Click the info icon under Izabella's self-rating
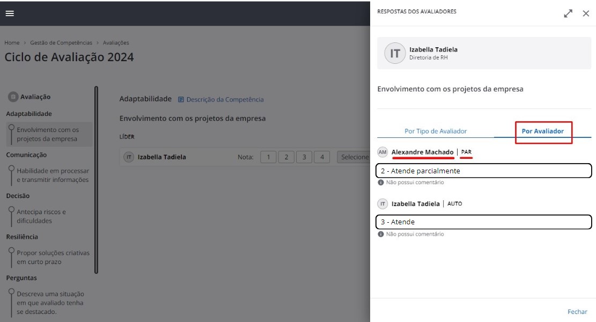The height and width of the screenshot is (322, 596). tap(381, 233)
